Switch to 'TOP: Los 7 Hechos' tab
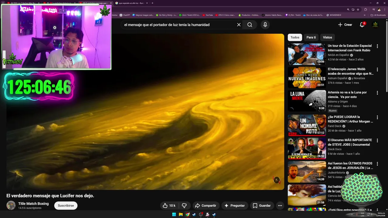Viewport: 388px width, 218px height. pos(23,3)
